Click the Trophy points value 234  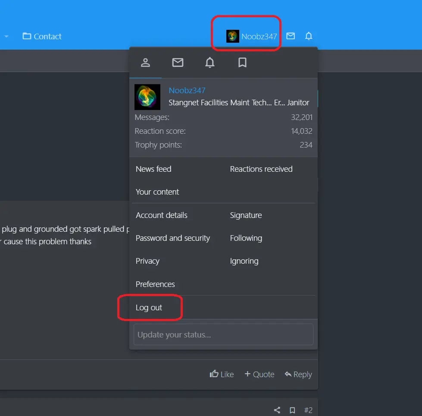click(x=306, y=145)
